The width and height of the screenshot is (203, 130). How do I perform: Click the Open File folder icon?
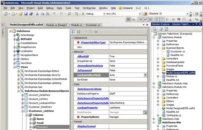[x=21, y=14]
